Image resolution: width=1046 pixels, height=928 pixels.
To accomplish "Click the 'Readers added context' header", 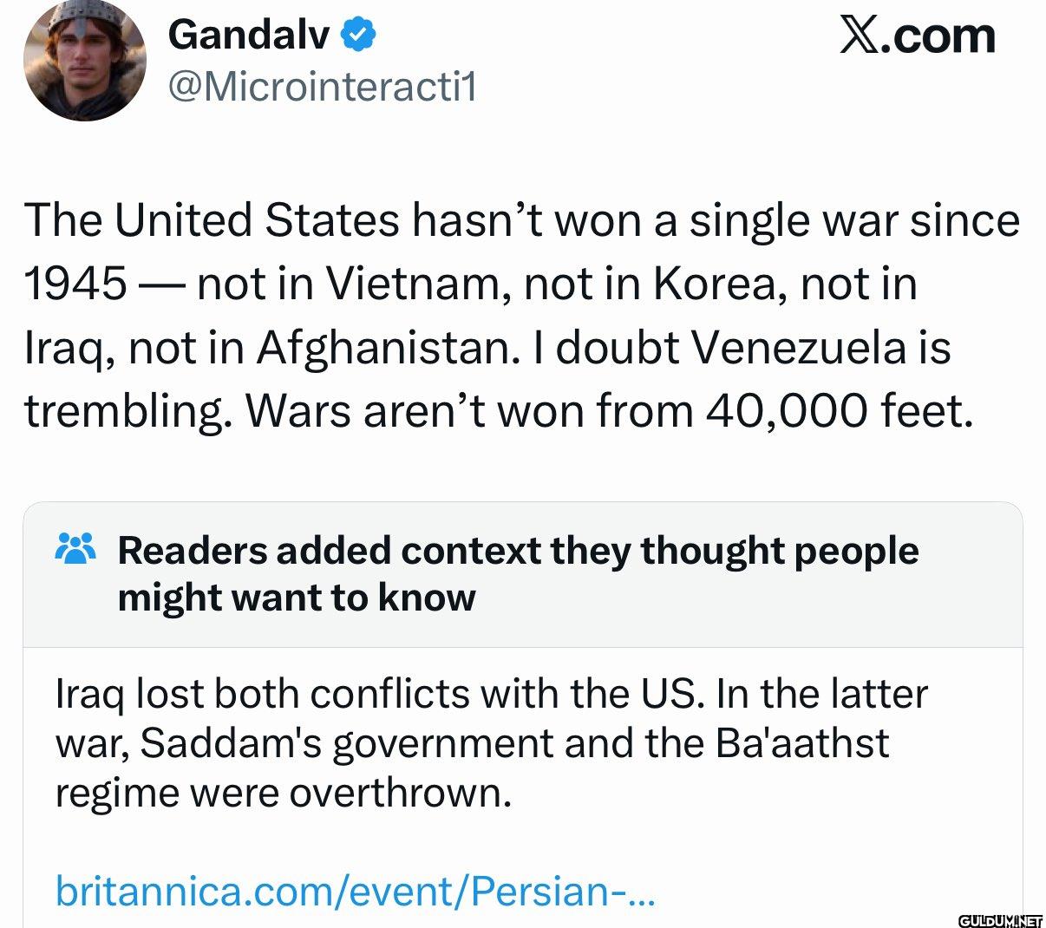I will (518, 573).
